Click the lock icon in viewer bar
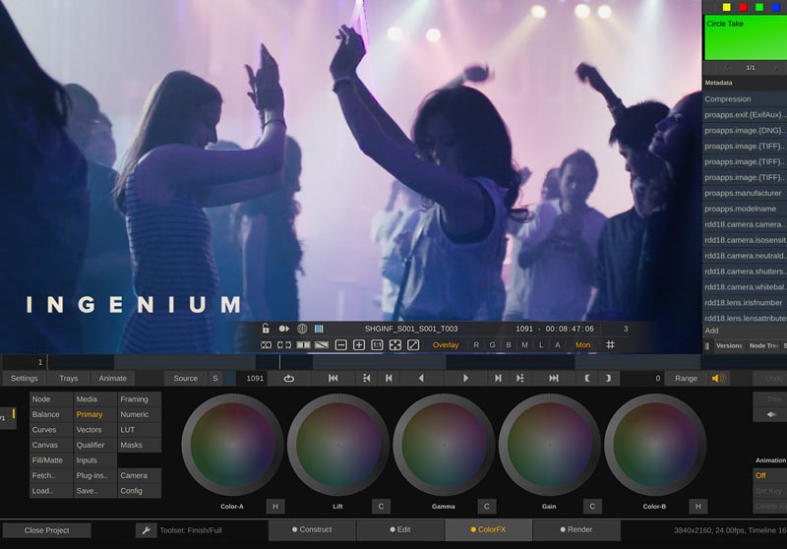This screenshot has height=549, width=787. tap(266, 329)
